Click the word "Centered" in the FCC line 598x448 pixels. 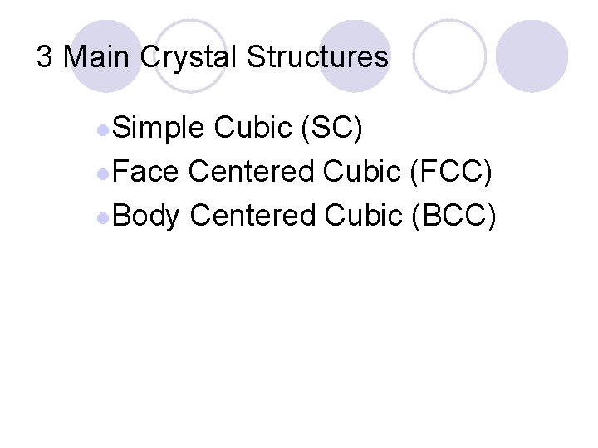[252, 172]
